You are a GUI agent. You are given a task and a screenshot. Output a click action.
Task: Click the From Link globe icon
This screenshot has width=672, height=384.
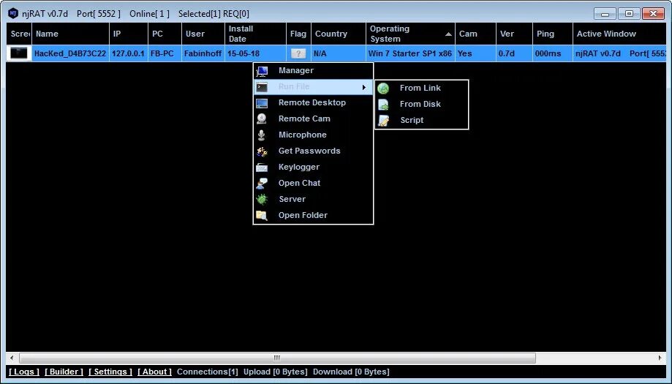(x=383, y=89)
